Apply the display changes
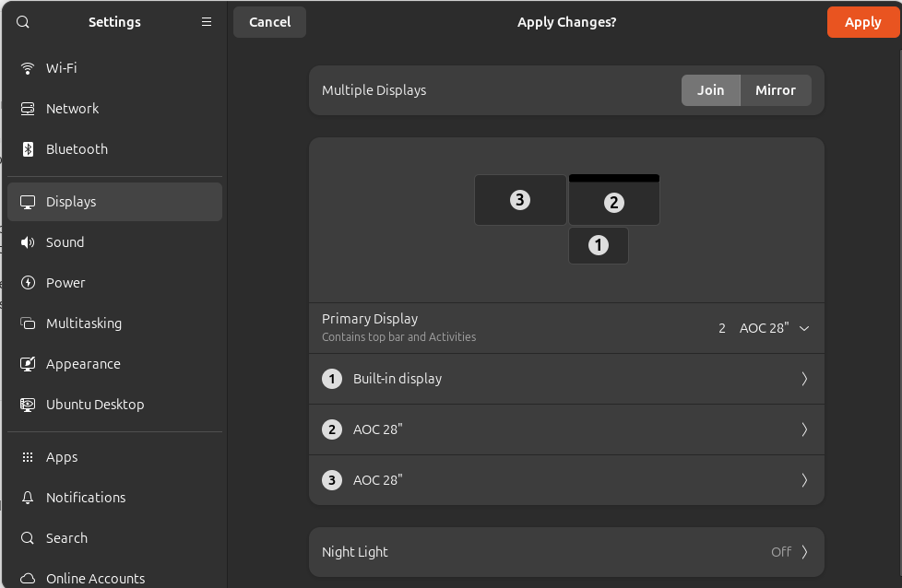 pos(862,22)
